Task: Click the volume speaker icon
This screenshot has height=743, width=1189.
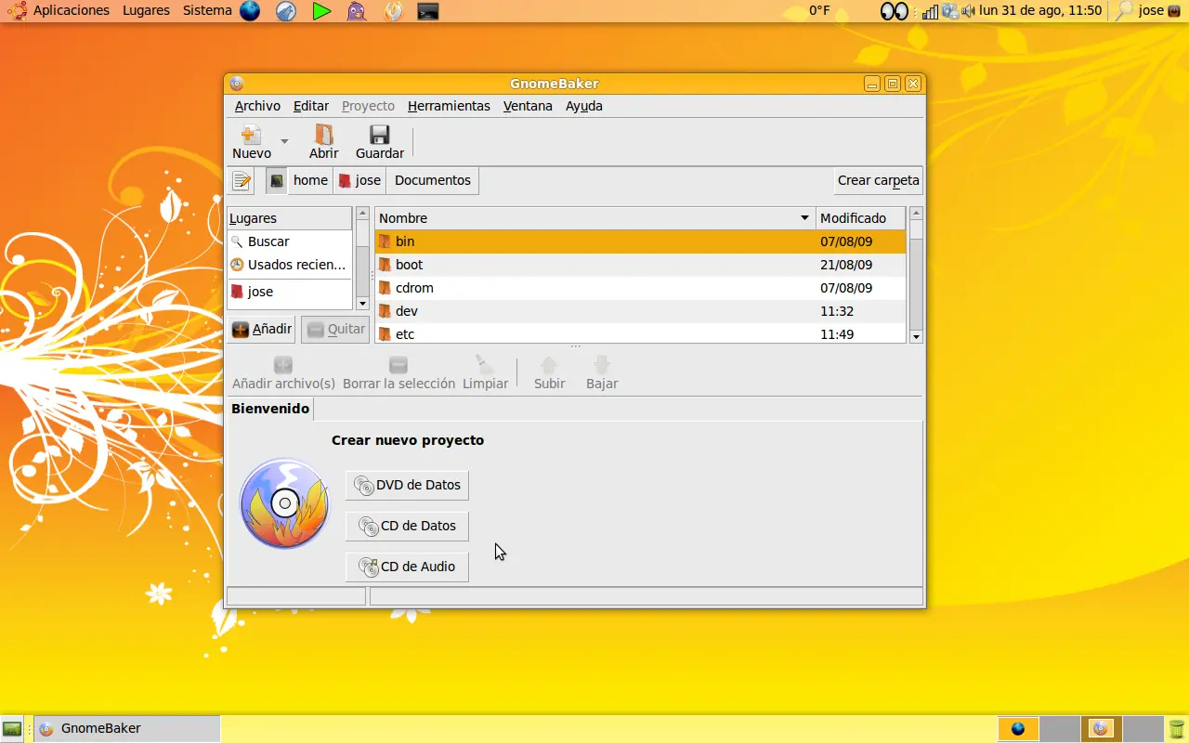Action: click(969, 11)
